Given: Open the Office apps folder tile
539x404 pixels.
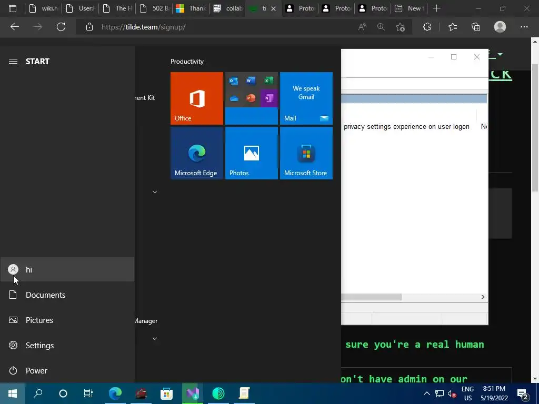Looking at the screenshot, I should pos(251,98).
